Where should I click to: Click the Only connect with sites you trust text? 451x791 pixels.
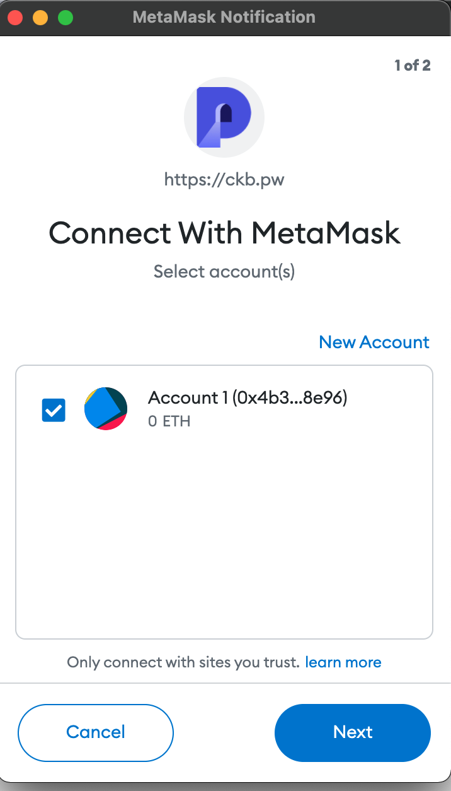(x=183, y=662)
